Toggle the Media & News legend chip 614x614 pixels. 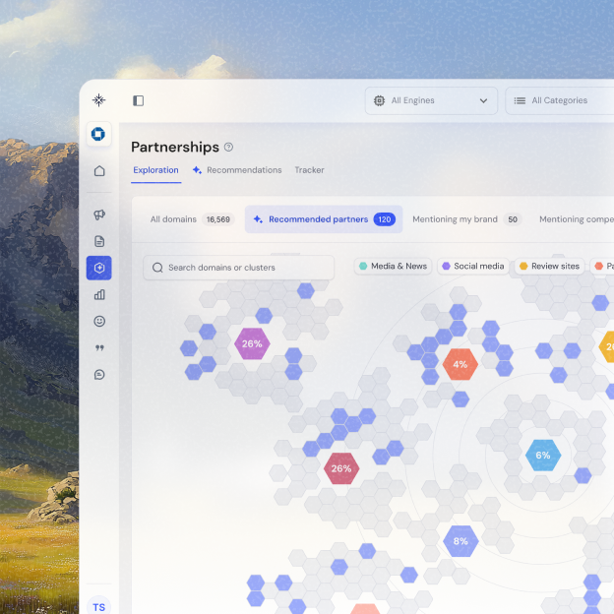point(394,266)
